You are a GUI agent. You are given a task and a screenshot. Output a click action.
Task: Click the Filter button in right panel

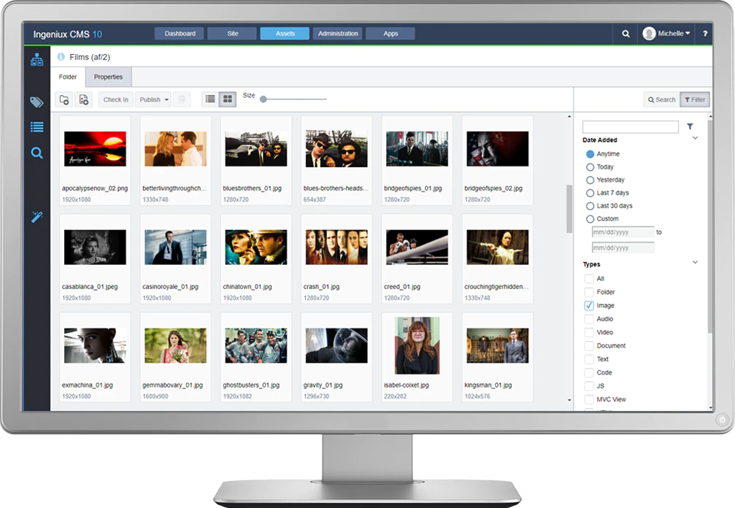695,99
